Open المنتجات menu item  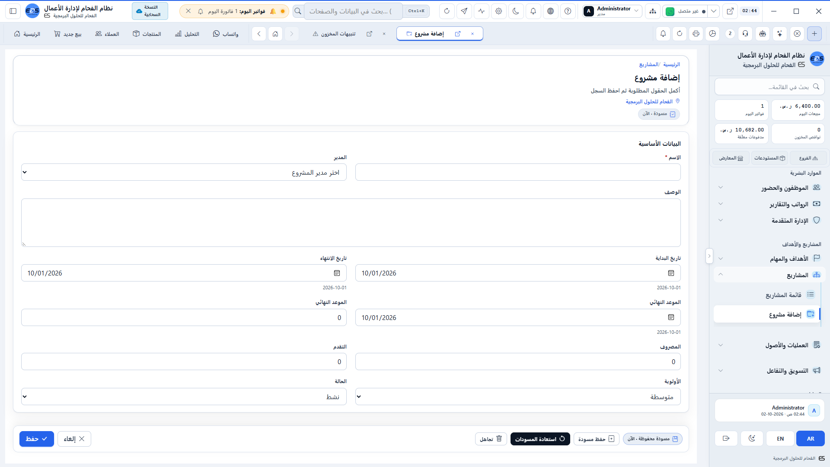(x=147, y=34)
